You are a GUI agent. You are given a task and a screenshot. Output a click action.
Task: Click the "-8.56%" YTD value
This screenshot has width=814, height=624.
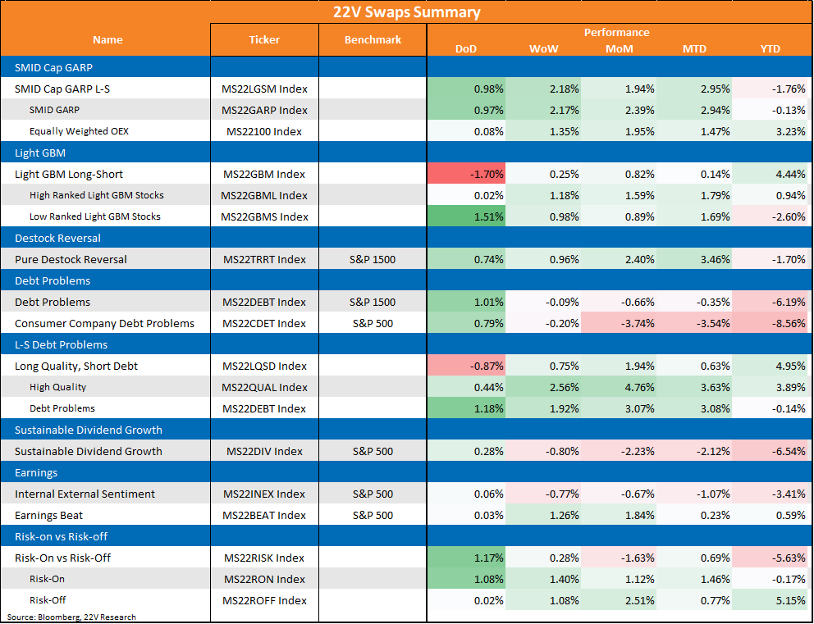click(x=770, y=323)
